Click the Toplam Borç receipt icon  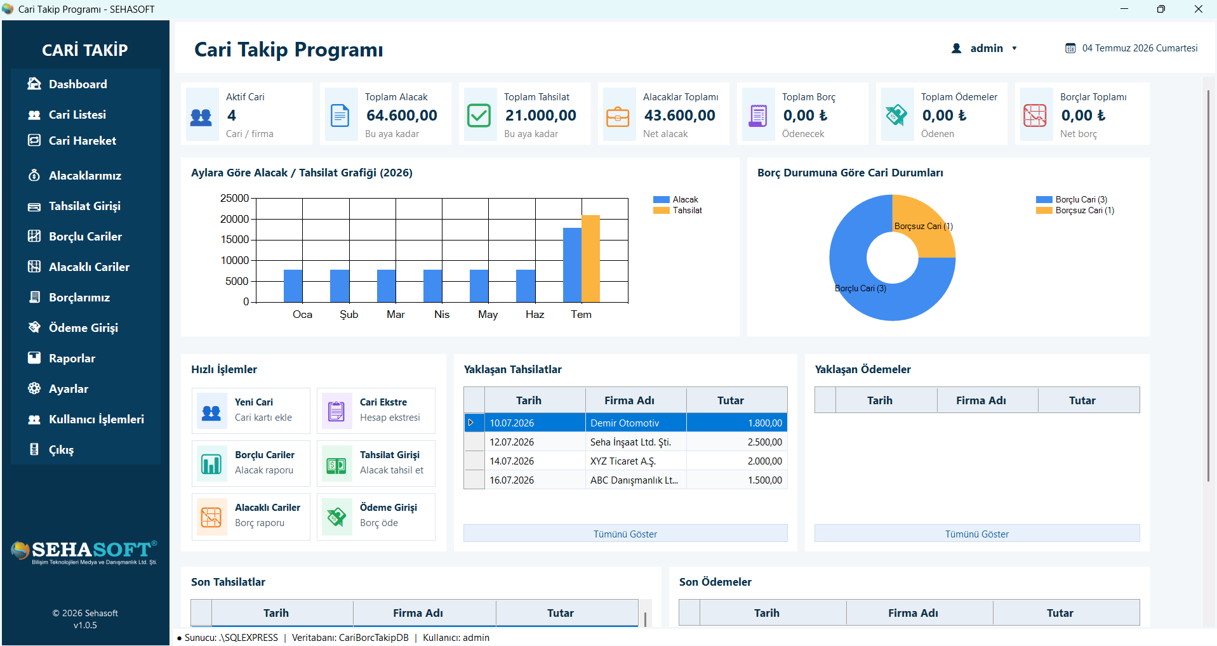(x=757, y=115)
